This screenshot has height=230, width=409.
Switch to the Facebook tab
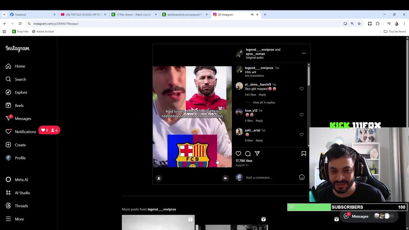tap(32, 14)
